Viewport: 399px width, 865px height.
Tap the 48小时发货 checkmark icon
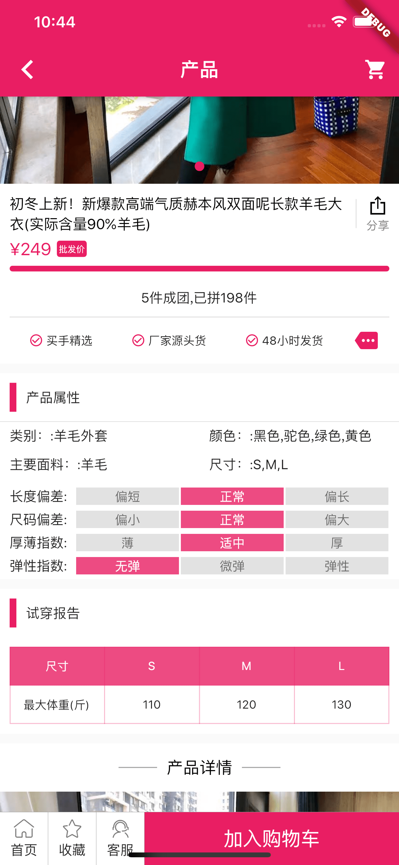pos(252,340)
